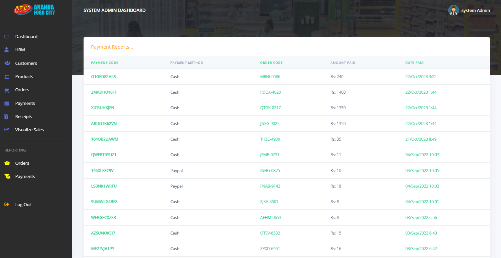The image size is (501, 258).
Task: Click the Reporting Payments filter icon
Action: tap(7, 176)
